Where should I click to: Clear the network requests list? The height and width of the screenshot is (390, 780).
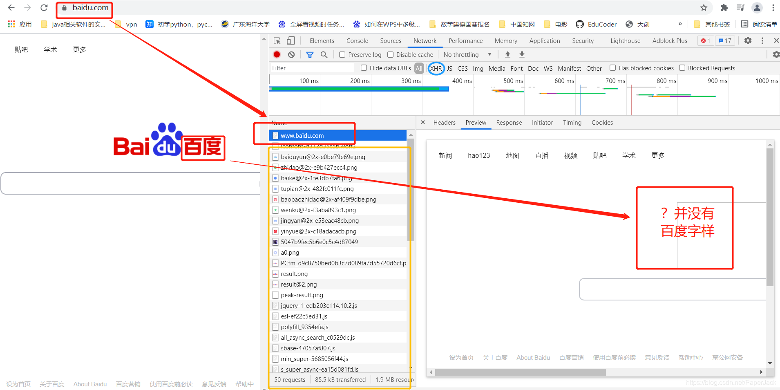pos(291,54)
